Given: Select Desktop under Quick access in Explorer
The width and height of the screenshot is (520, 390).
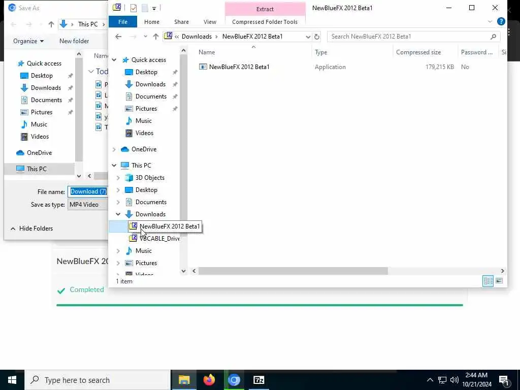Looking at the screenshot, I should pos(146,72).
